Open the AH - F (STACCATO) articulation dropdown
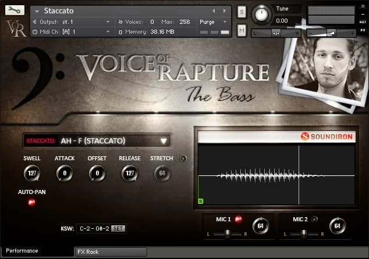Screen dimensions: 369x259 [97, 141]
